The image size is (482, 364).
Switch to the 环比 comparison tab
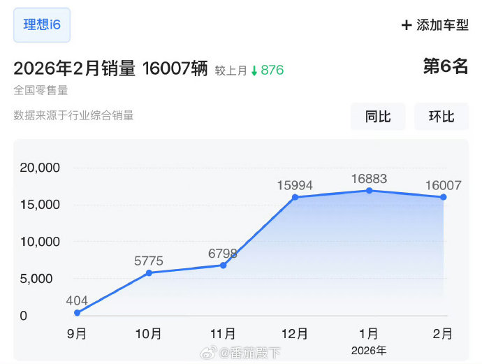pyautogui.click(x=441, y=117)
